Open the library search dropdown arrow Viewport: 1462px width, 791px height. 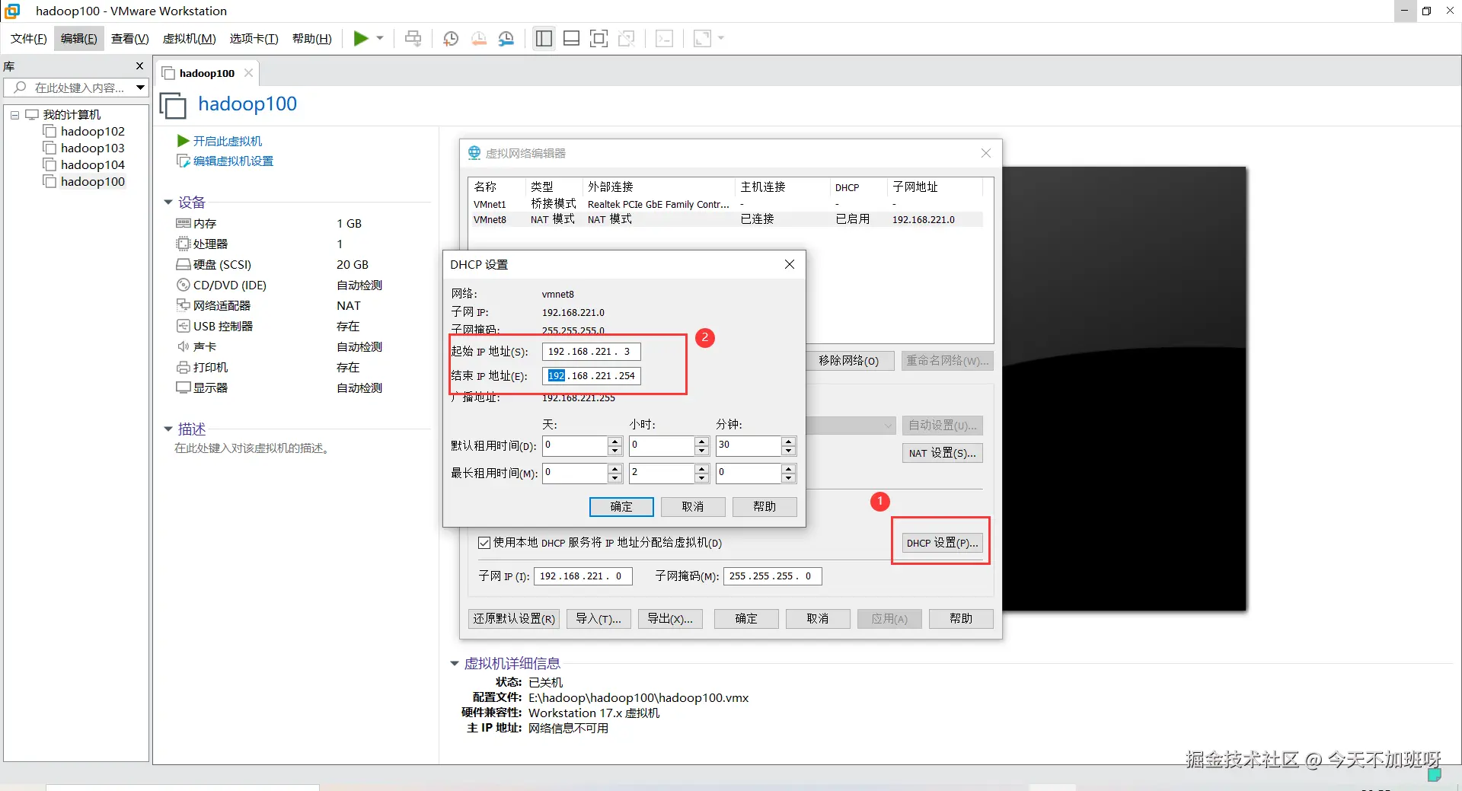pos(140,88)
